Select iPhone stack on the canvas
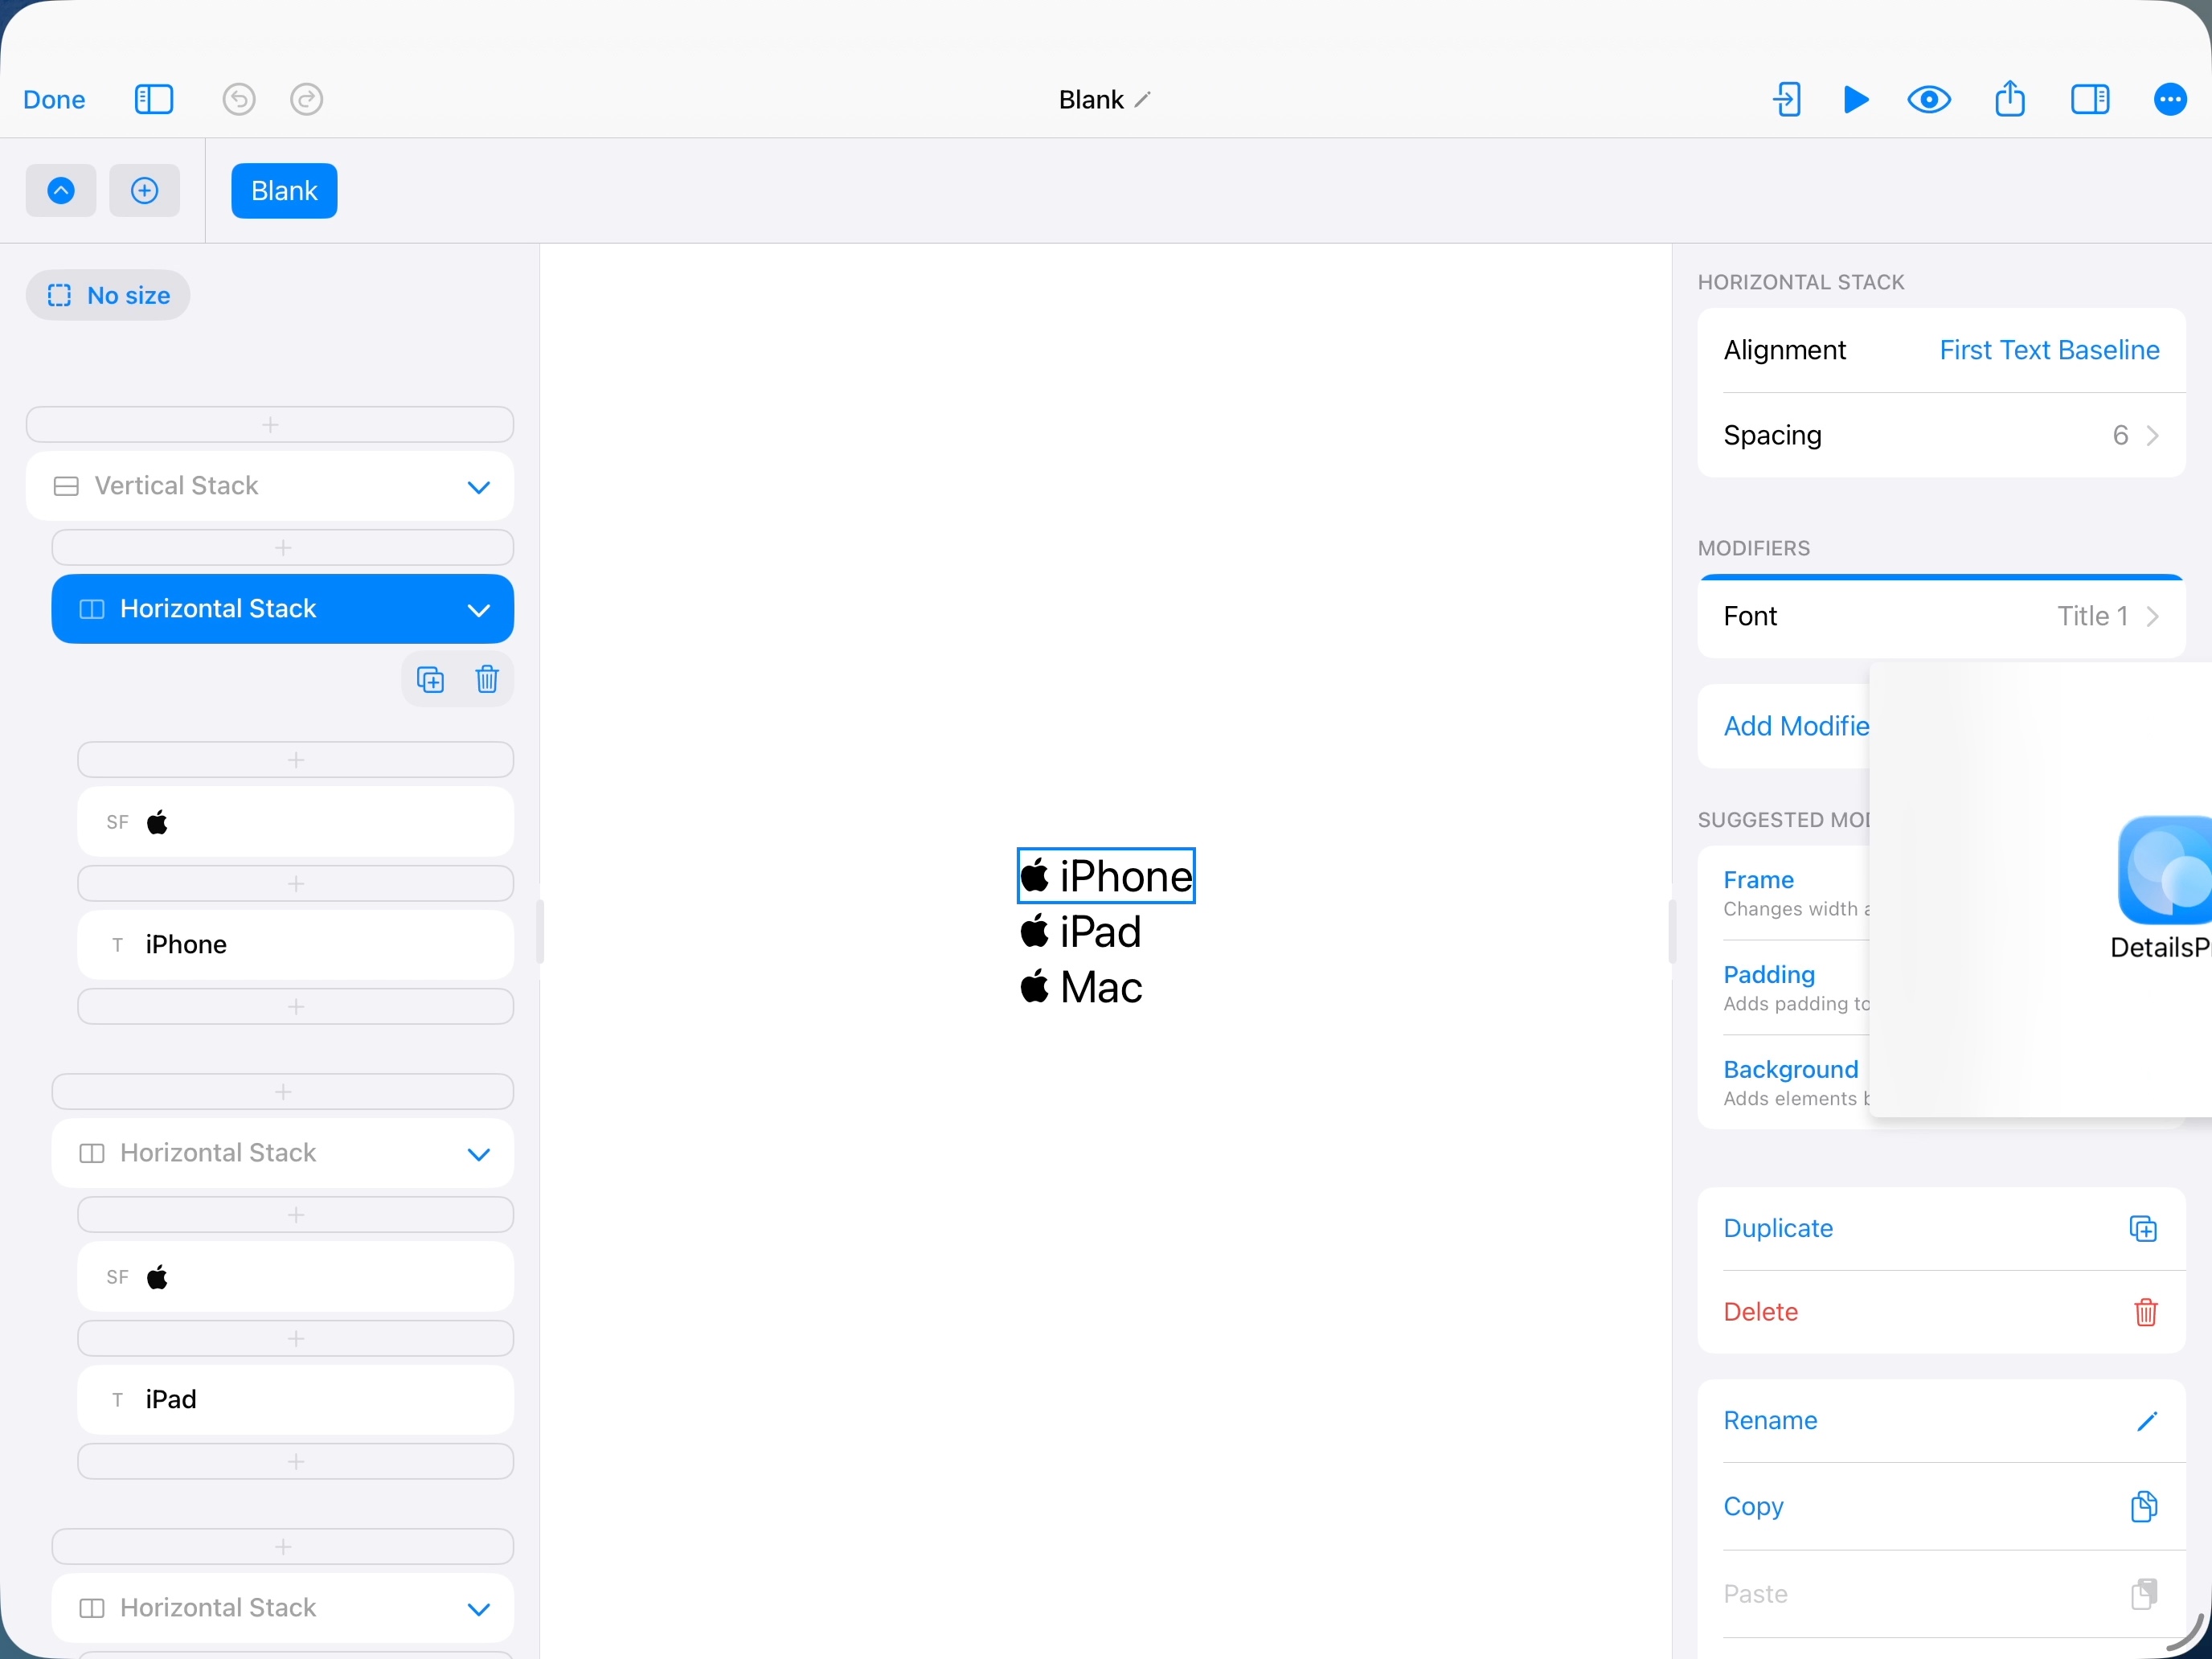 coord(1106,876)
